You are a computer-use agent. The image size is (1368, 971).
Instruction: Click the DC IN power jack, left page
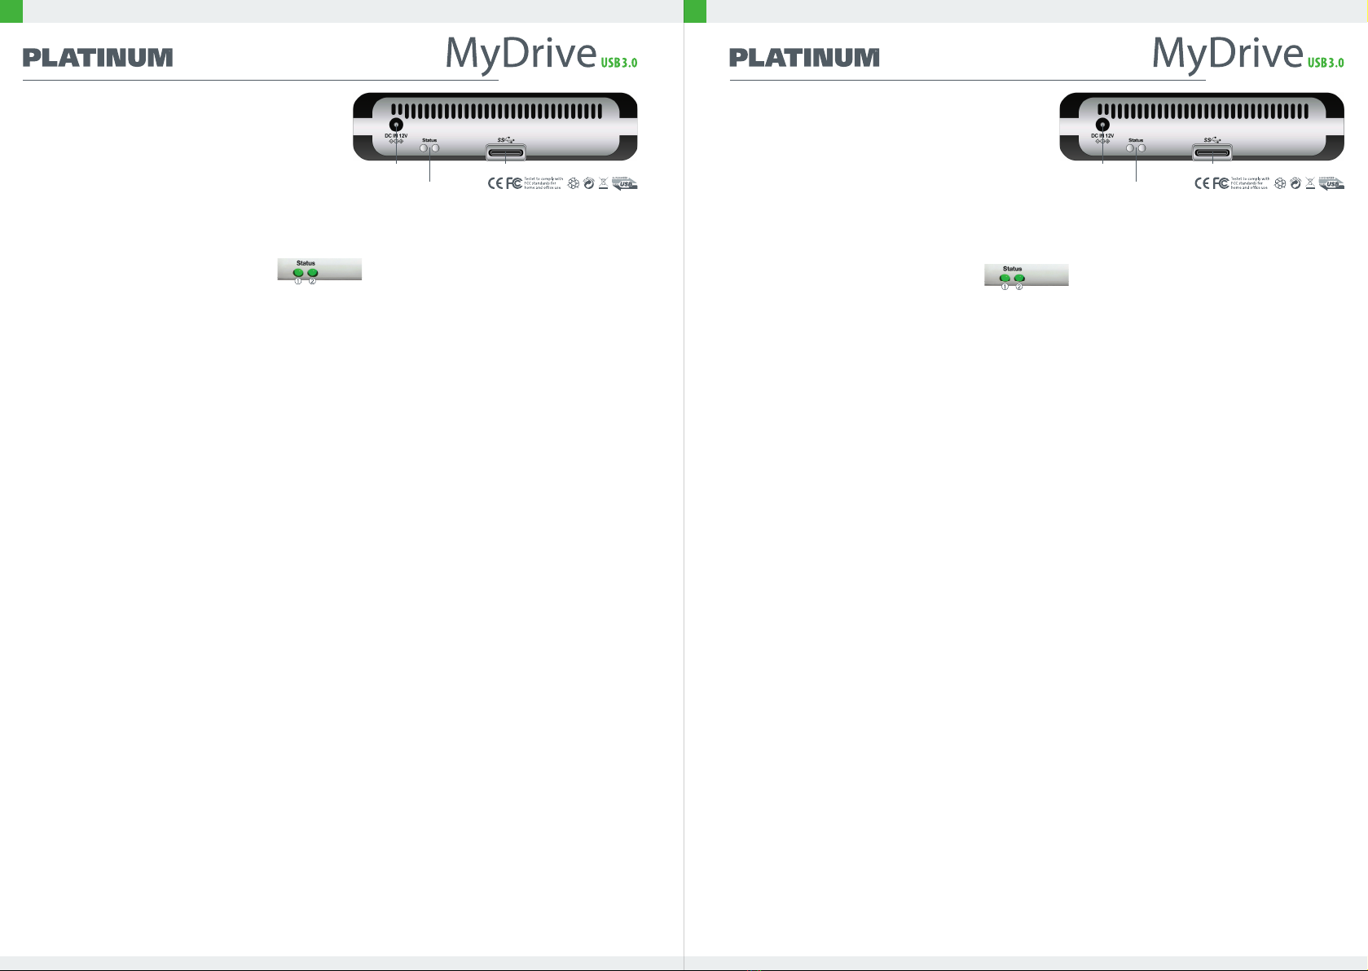pyautogui.click(x=396, y=125)
